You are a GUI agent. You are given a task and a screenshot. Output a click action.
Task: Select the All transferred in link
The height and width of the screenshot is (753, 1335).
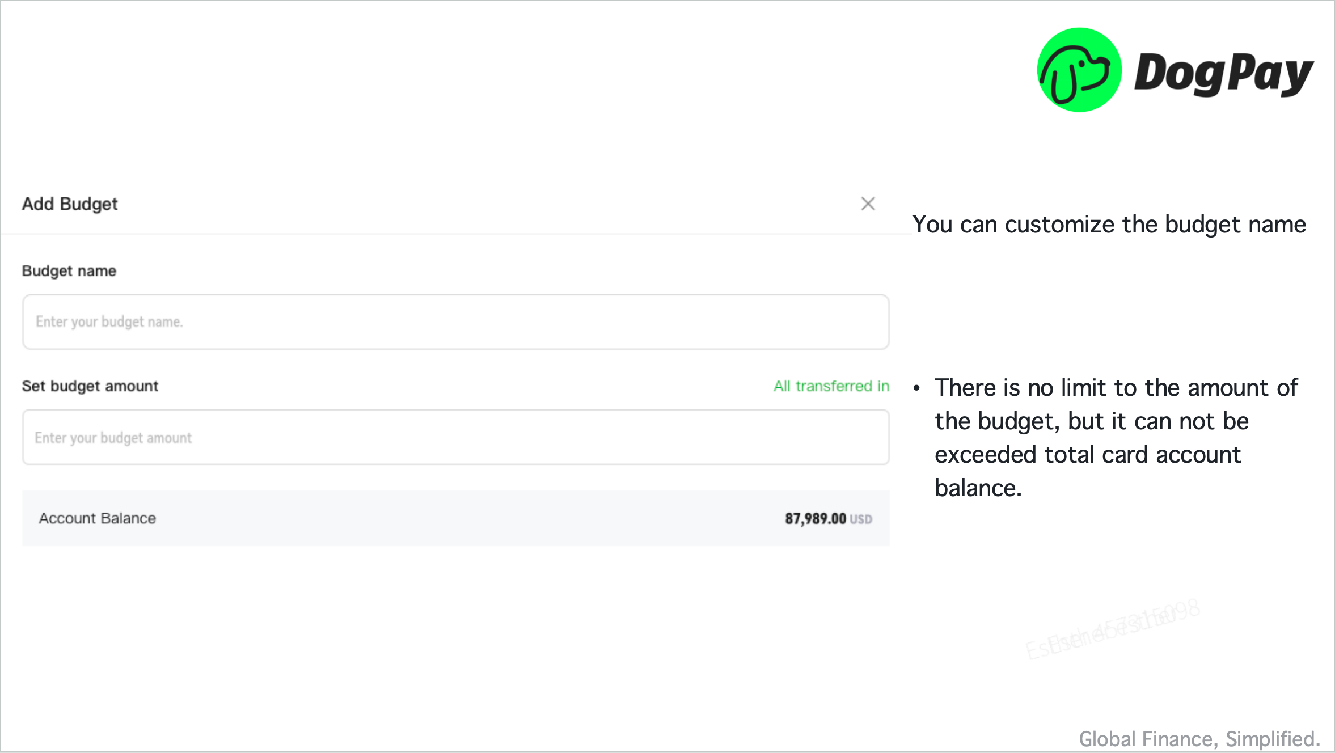pos(831,386)
